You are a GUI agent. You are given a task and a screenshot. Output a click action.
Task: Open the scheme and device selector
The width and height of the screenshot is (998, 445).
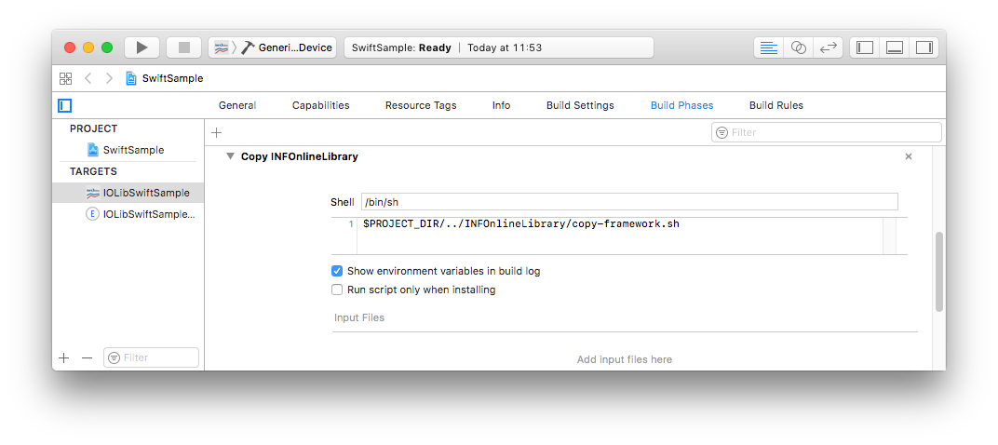[x=273, y=47]
